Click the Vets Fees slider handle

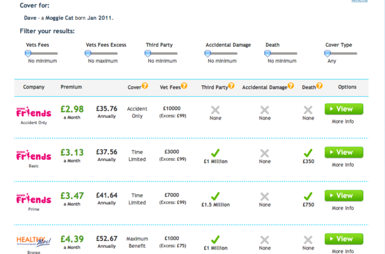pos(28,53)
